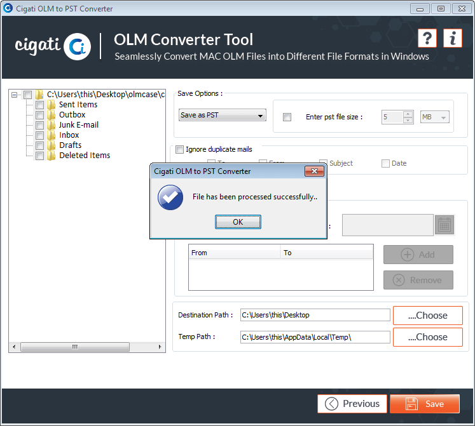475x426 pixels.
Task: Choose the Destination Path folder
Action: [x=428, y=316]
